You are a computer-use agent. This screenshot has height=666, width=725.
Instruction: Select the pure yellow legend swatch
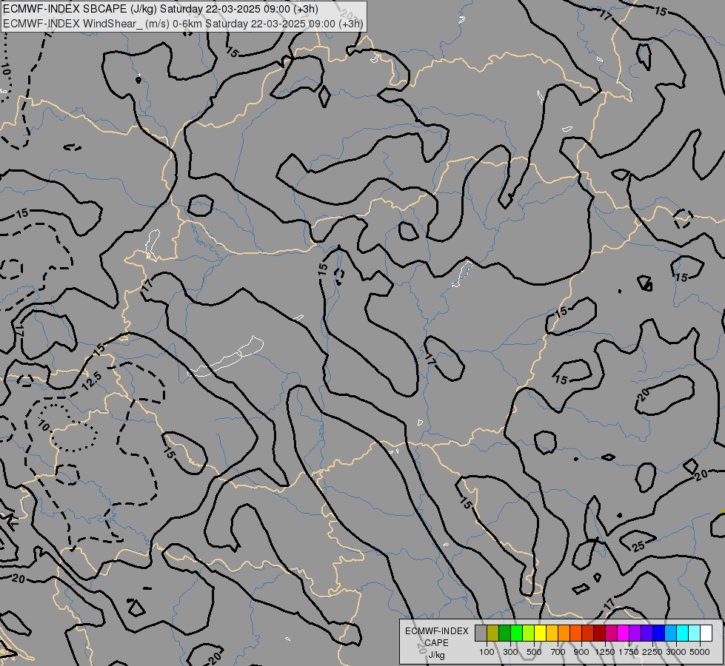coord(540,633)
